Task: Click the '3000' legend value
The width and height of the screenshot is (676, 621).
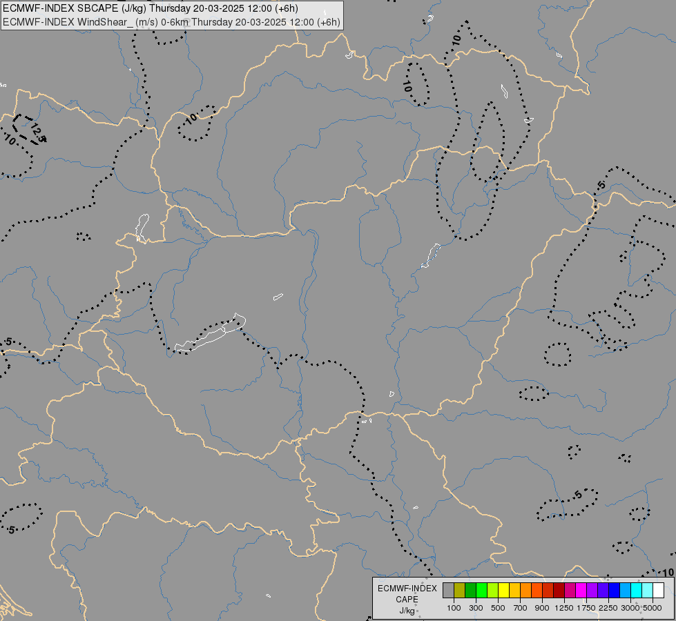Action: click(x=630, y=608)
